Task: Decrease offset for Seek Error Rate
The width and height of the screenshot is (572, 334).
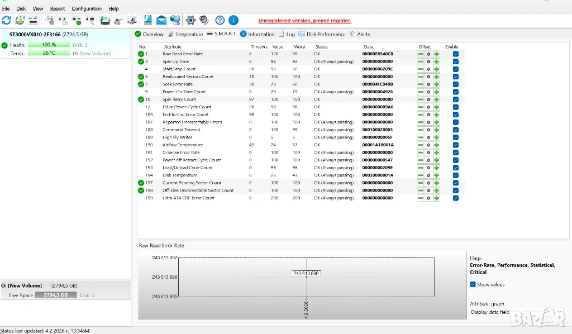Action: pos(421,84)
